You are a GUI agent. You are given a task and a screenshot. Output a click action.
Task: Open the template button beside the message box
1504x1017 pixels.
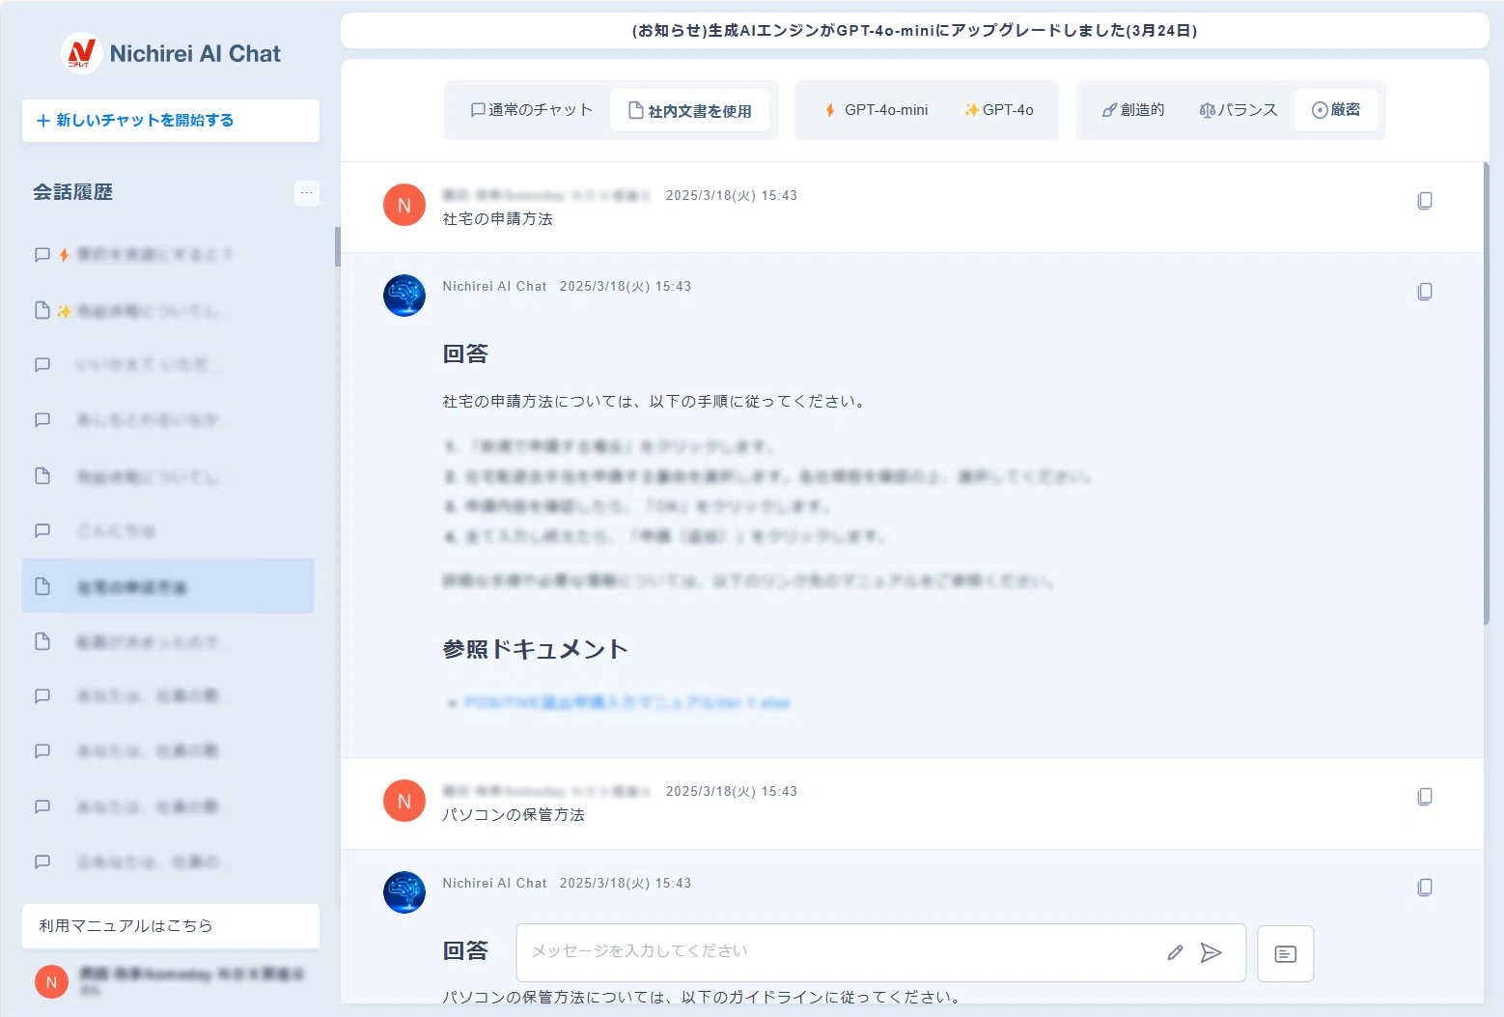coord(1286,954)
